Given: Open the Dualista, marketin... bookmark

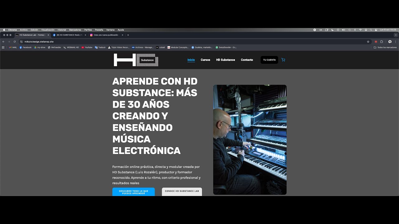Looking at the screenshot, I should (x=202, y=47).
